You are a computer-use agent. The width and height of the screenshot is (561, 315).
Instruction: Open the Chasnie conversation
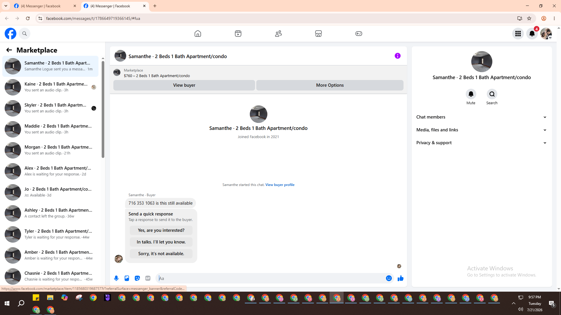click(50, 276)
